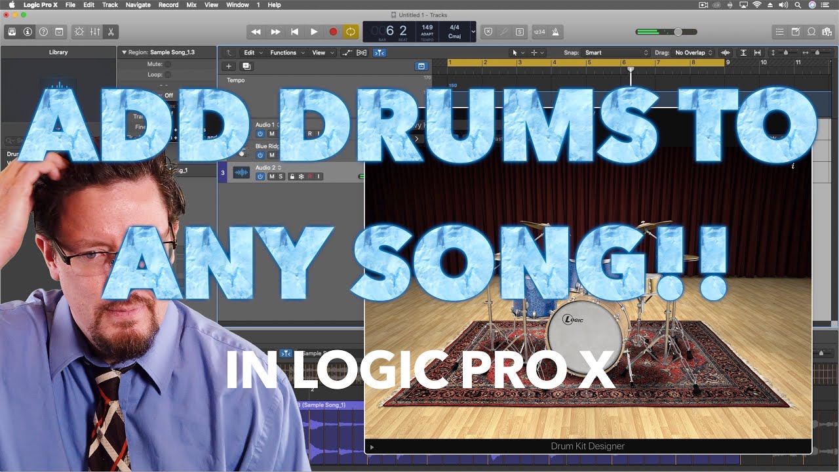Open Quick Help question mark button

(x=43, y=31)
